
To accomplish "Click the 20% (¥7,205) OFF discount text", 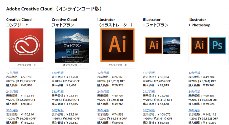I will (157, 81).
